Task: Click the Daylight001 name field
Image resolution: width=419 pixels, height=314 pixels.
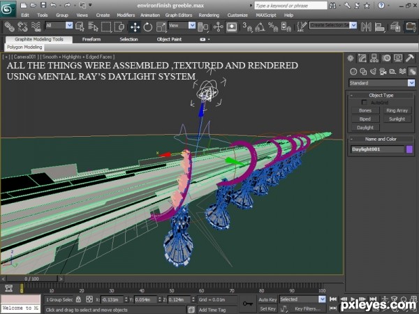Action: pos(377,149)
